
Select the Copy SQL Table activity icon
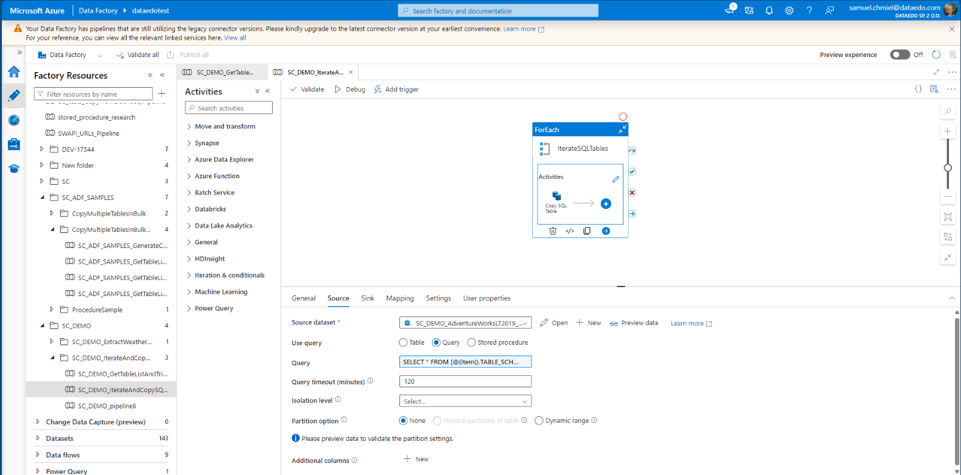556,196
